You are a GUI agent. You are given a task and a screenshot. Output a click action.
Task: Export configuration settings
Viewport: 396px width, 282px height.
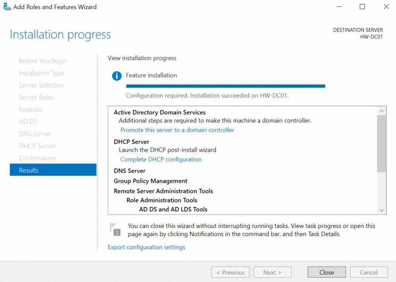click(x=146, y=247)
